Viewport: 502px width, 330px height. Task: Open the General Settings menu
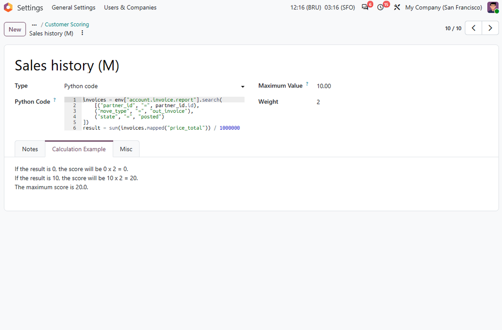click(x=74, y=8)
